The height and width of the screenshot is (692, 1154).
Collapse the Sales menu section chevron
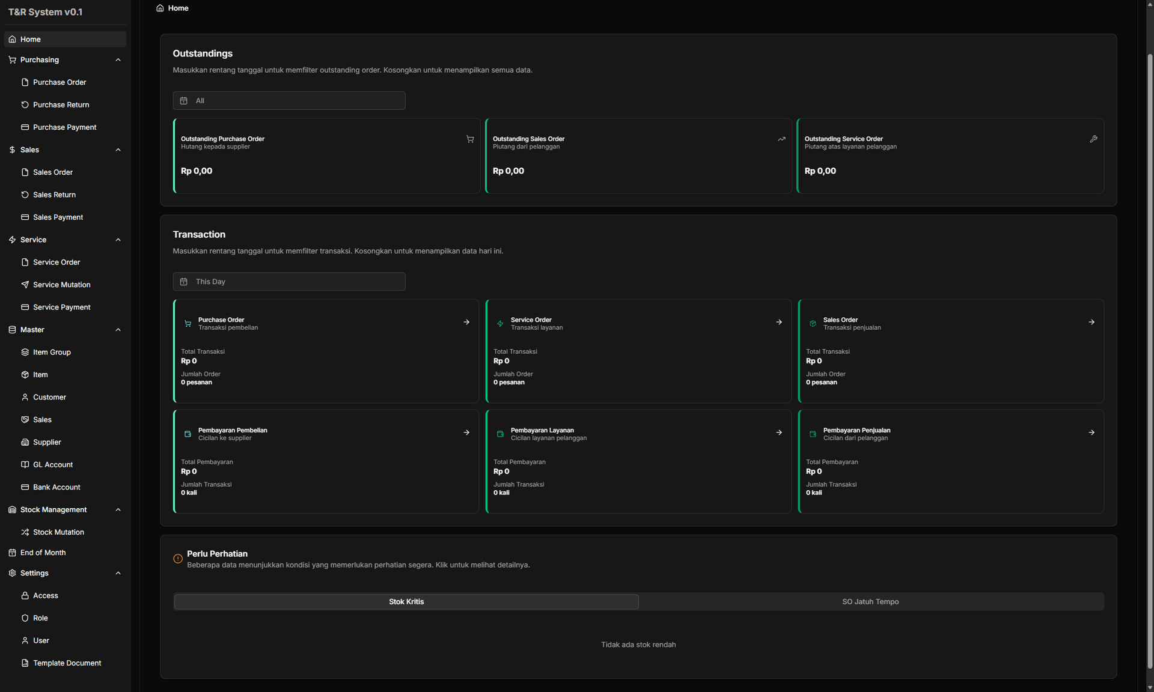coord(118,150)
